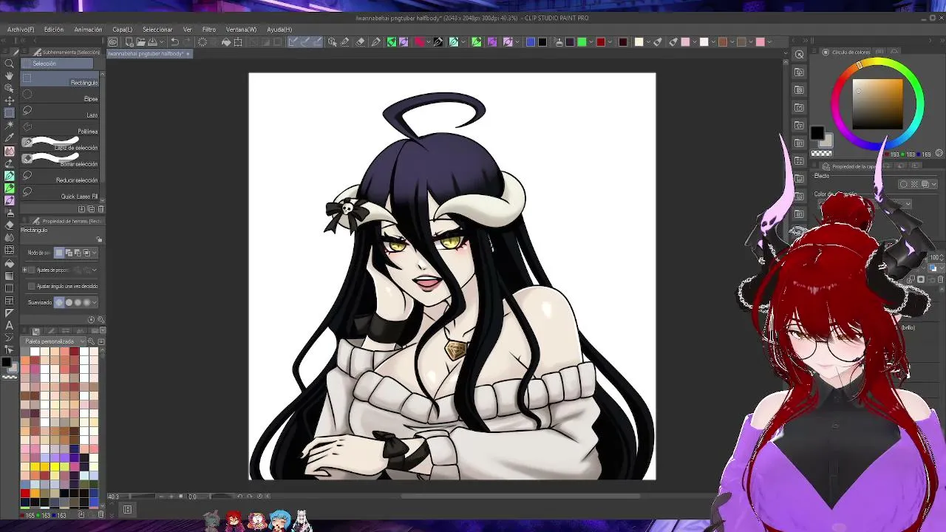
Task: Click the Undo arrow in command bar
Action: coord(174,42)
